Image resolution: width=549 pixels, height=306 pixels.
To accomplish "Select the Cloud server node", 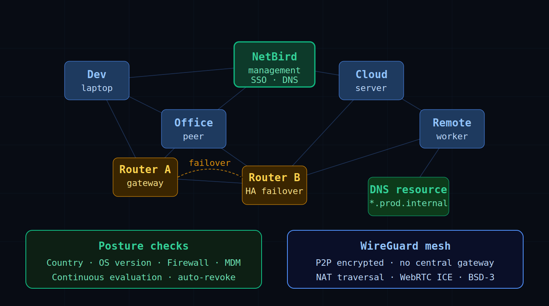I will coord(371,81).
